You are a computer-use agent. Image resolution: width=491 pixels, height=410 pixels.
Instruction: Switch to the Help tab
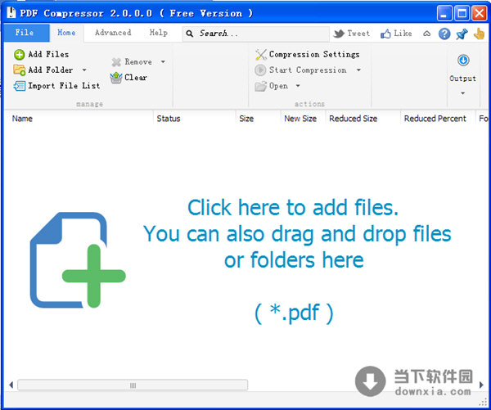click(x=159, y=33)
